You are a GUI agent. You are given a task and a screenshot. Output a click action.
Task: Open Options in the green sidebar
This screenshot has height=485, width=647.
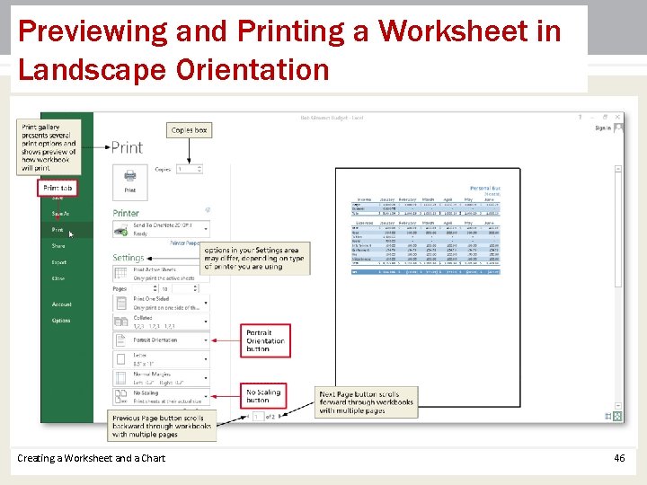point(61,321)
